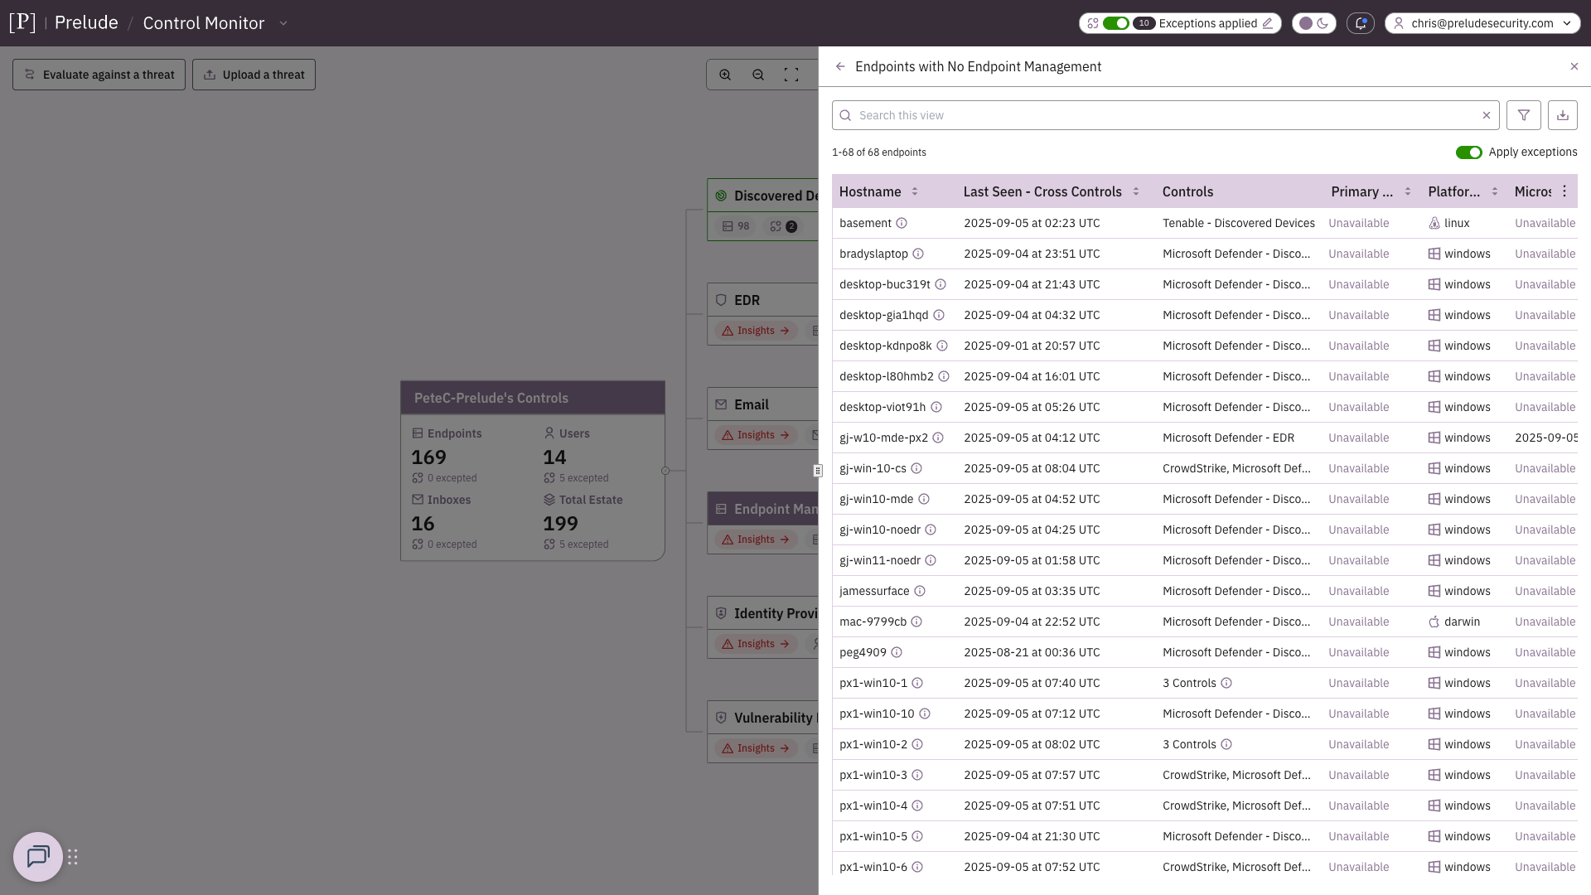This screenshot has height=895, width=1591.
Task: Show info for 3 Controls on px1-win10-1
Action: [x=1226, y=683]
